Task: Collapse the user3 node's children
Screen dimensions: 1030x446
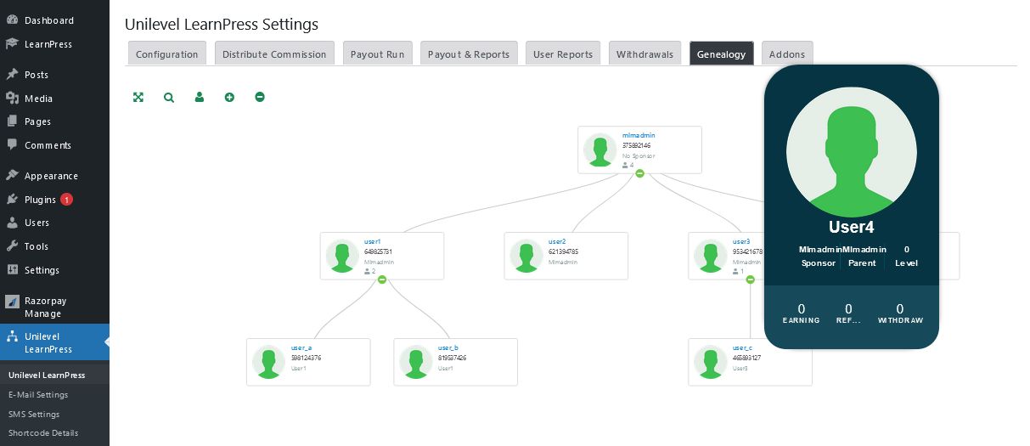Action: (751, 279)
